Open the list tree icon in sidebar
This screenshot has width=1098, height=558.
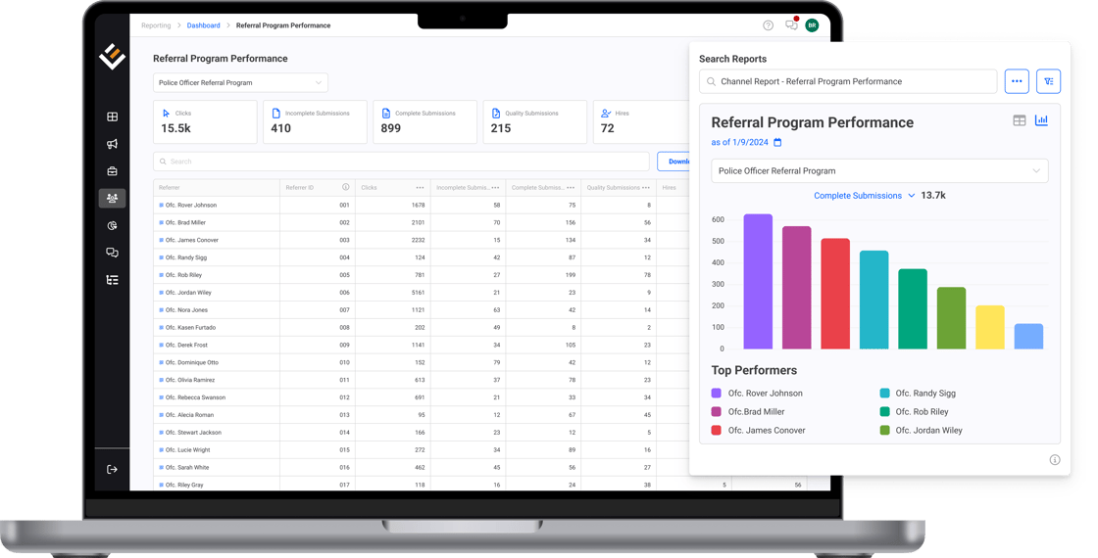point(112,280)
